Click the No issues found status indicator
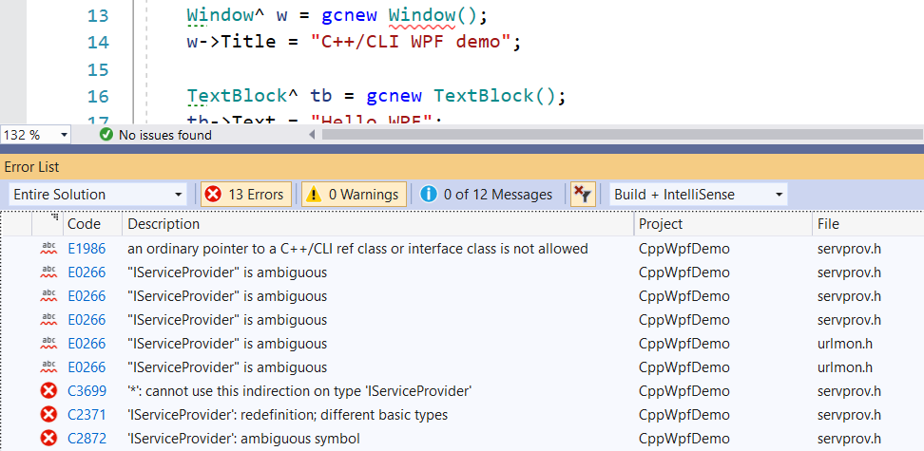Image resolution: width=924 pixels, height=451 pixels. (156, 135)
